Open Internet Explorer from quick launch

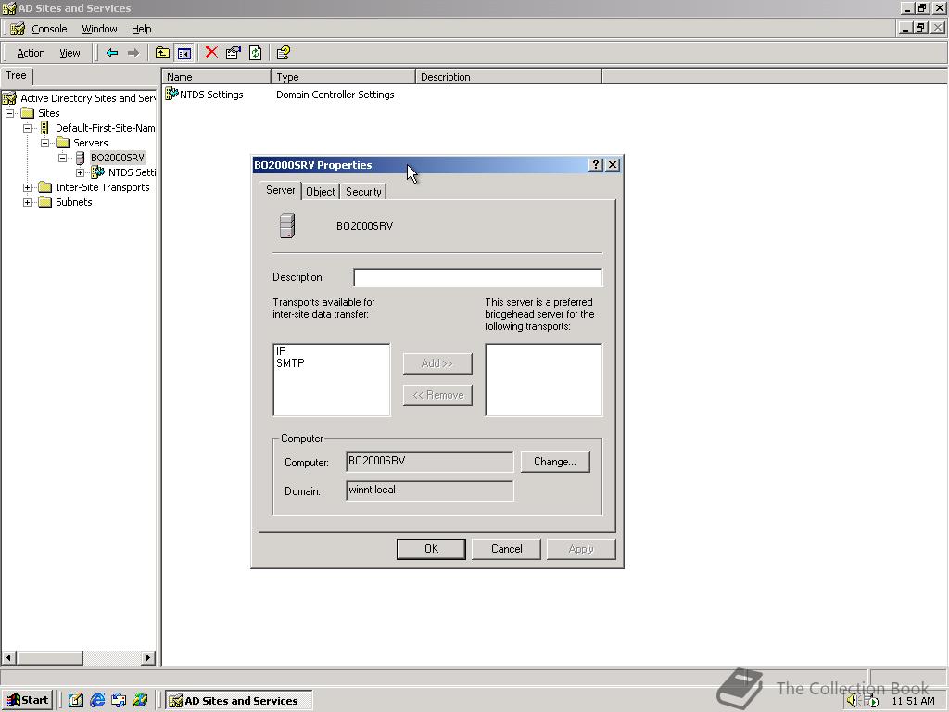click(x=97, y=701)
